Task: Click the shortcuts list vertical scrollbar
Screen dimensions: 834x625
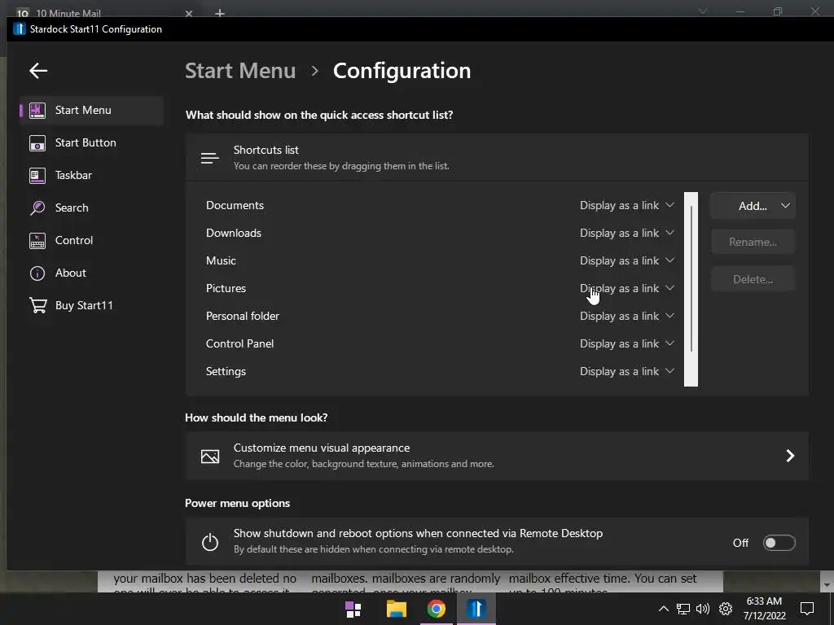Action: (691, 289)
